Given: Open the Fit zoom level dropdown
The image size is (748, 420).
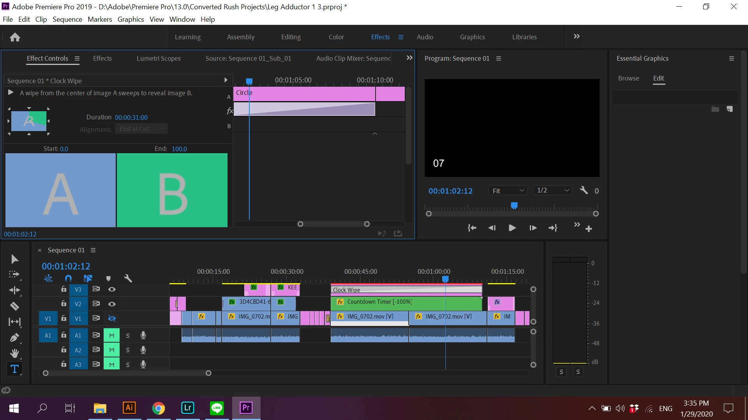Looking at the screenshot, I should pos(508,191).
